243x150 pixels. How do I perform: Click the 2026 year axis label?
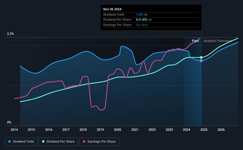coord(221,130)
